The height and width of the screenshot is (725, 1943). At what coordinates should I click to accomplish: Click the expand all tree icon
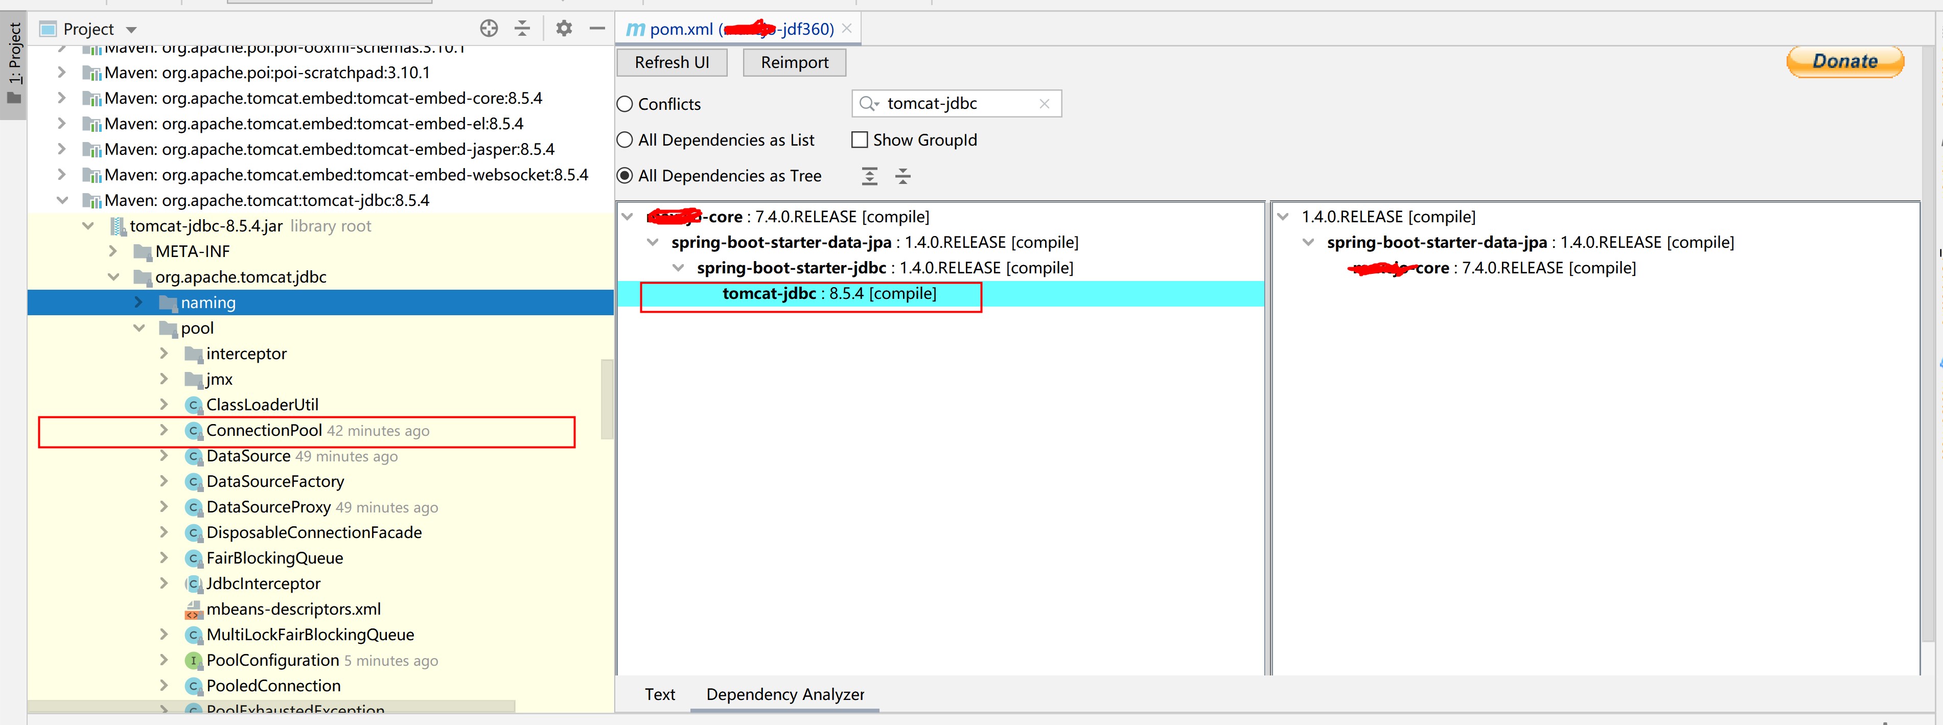point(869,177)
